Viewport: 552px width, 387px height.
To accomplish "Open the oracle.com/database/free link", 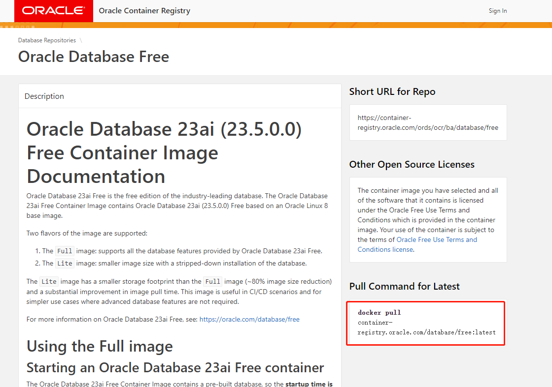I will pos(249,319).
